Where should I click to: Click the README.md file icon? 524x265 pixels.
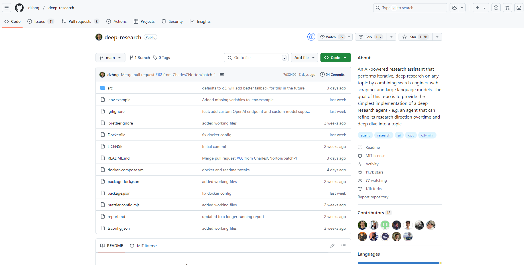103,158
